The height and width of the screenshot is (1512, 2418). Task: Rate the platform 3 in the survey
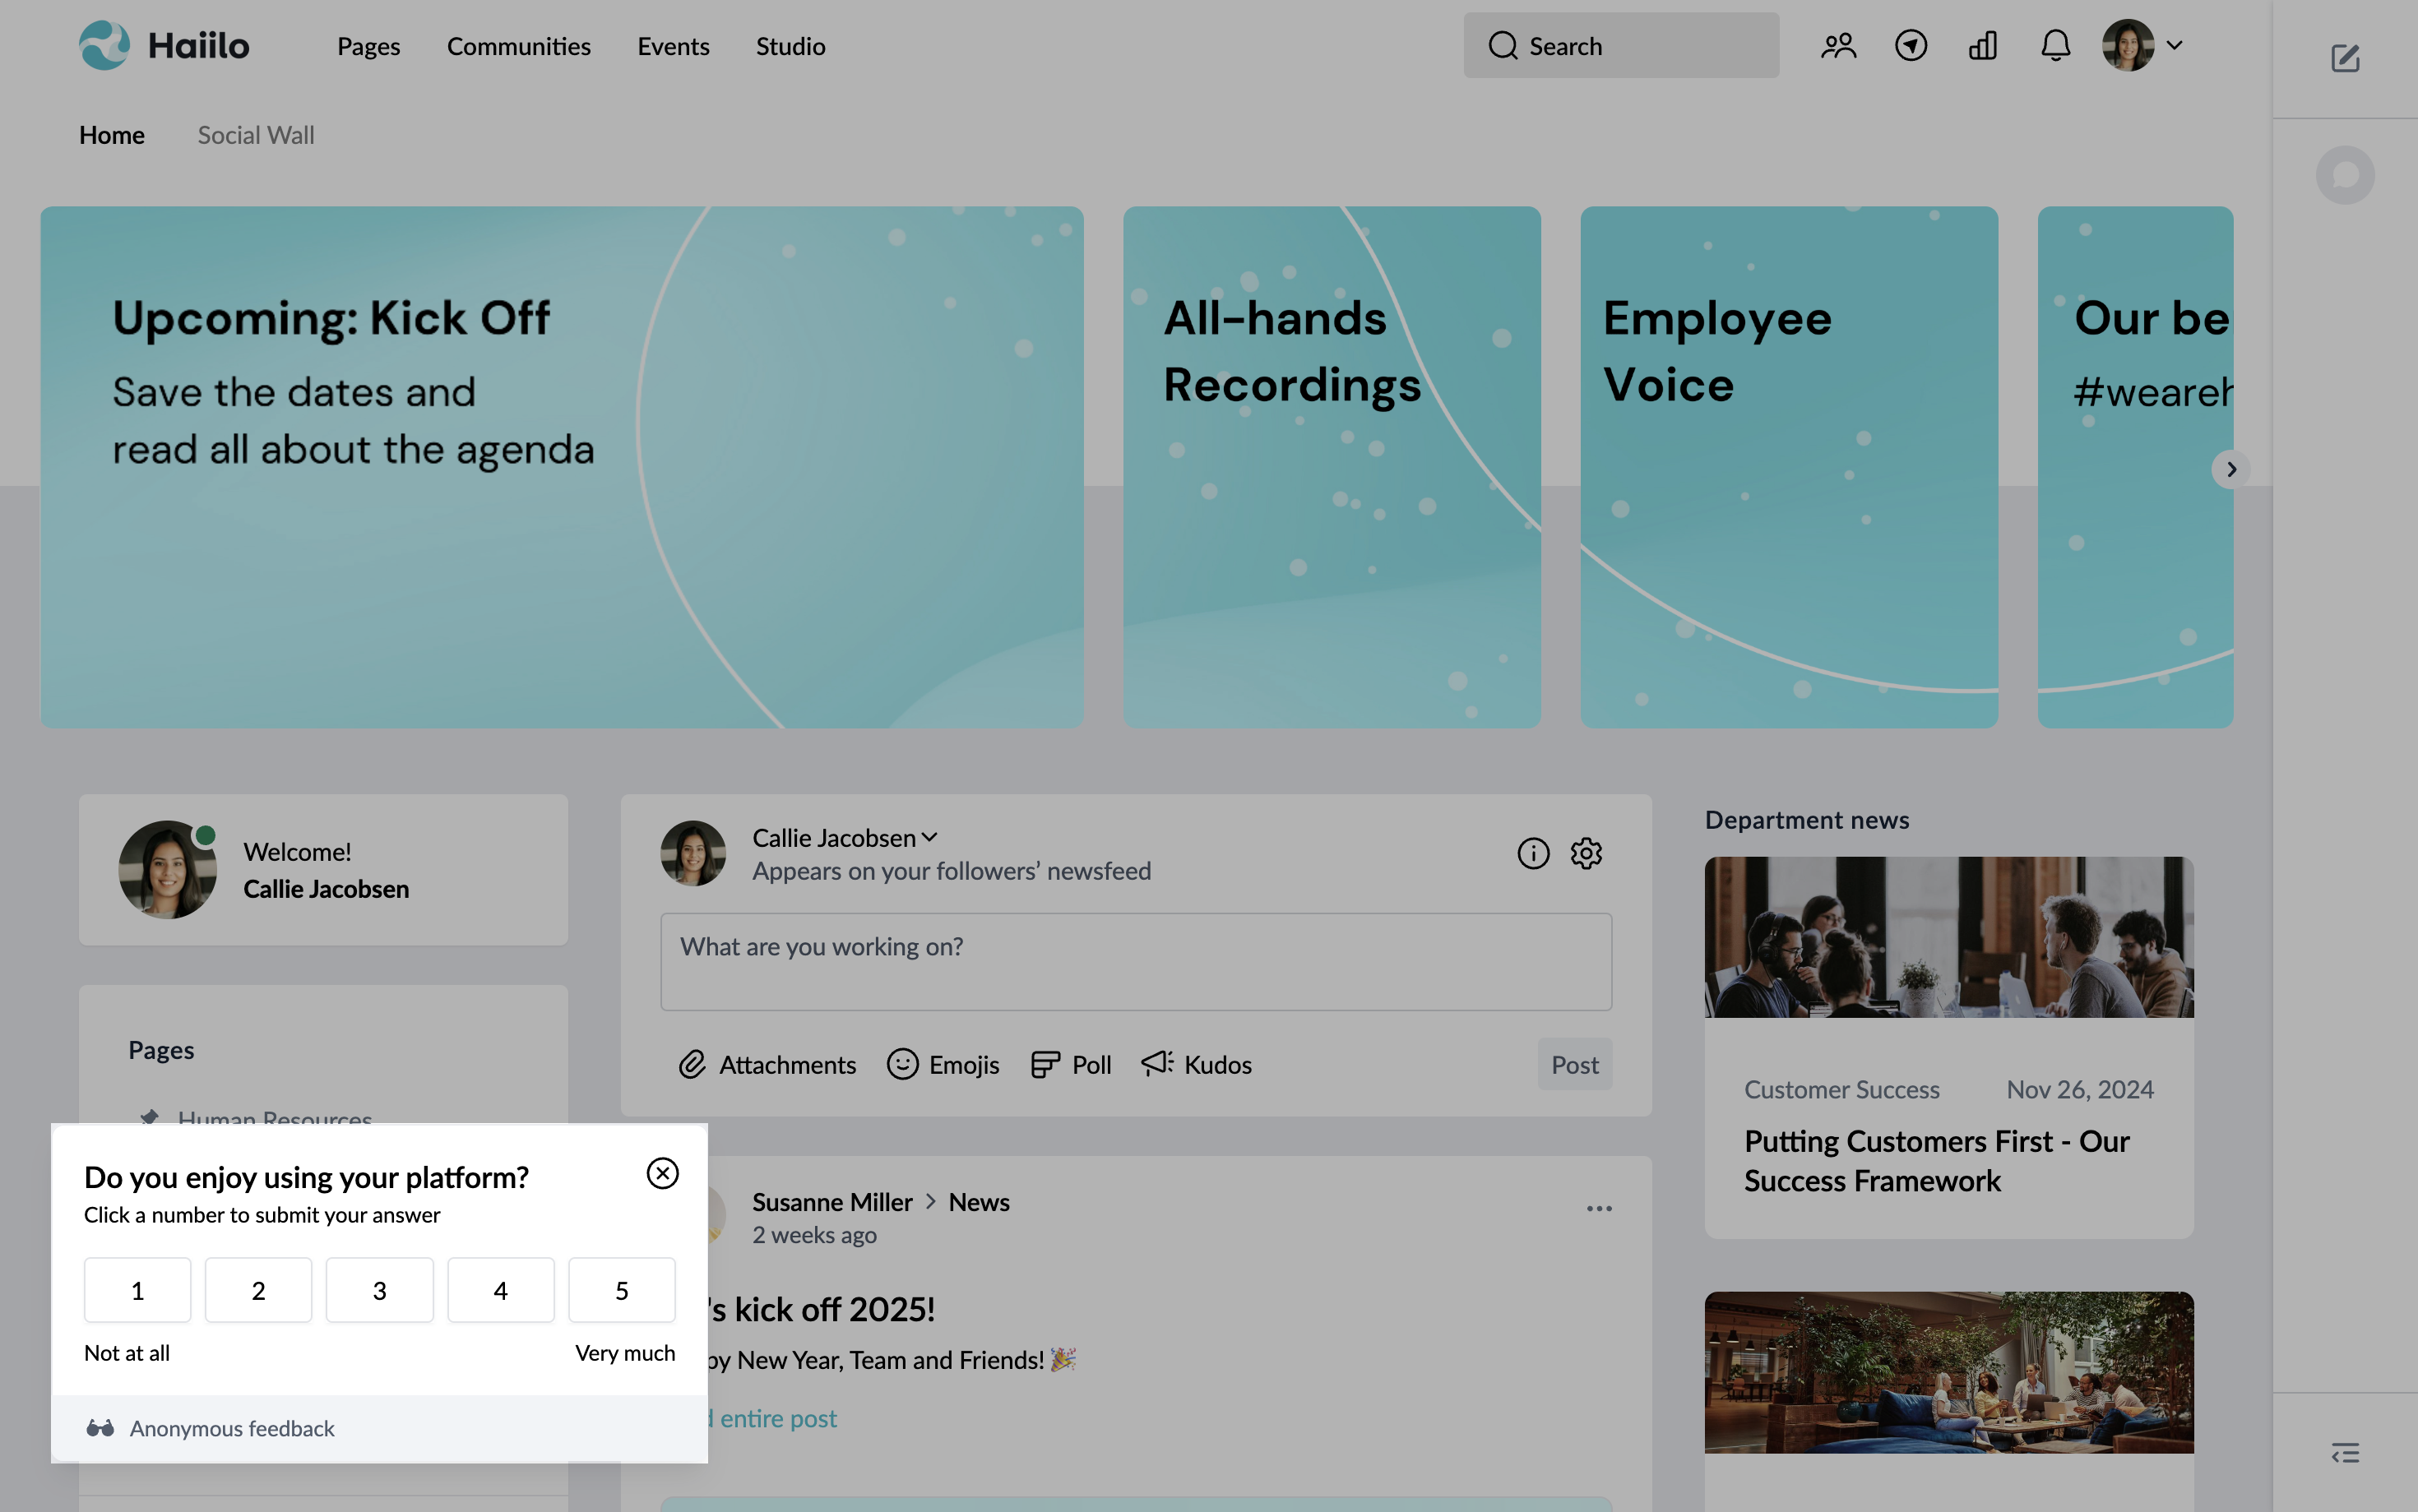(379, 1290)
